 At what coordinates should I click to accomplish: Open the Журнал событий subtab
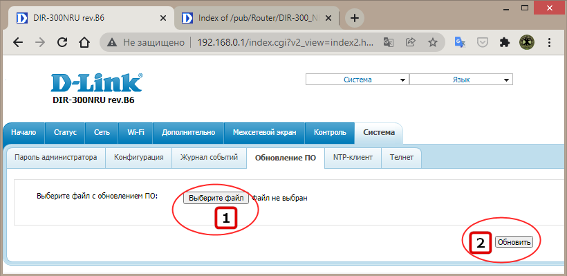point(209,158)
